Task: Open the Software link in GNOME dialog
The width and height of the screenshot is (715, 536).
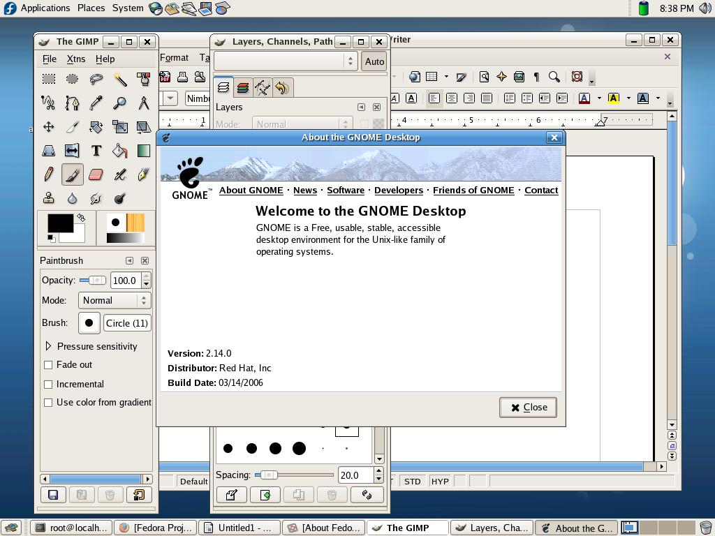Action: point(346,191)
